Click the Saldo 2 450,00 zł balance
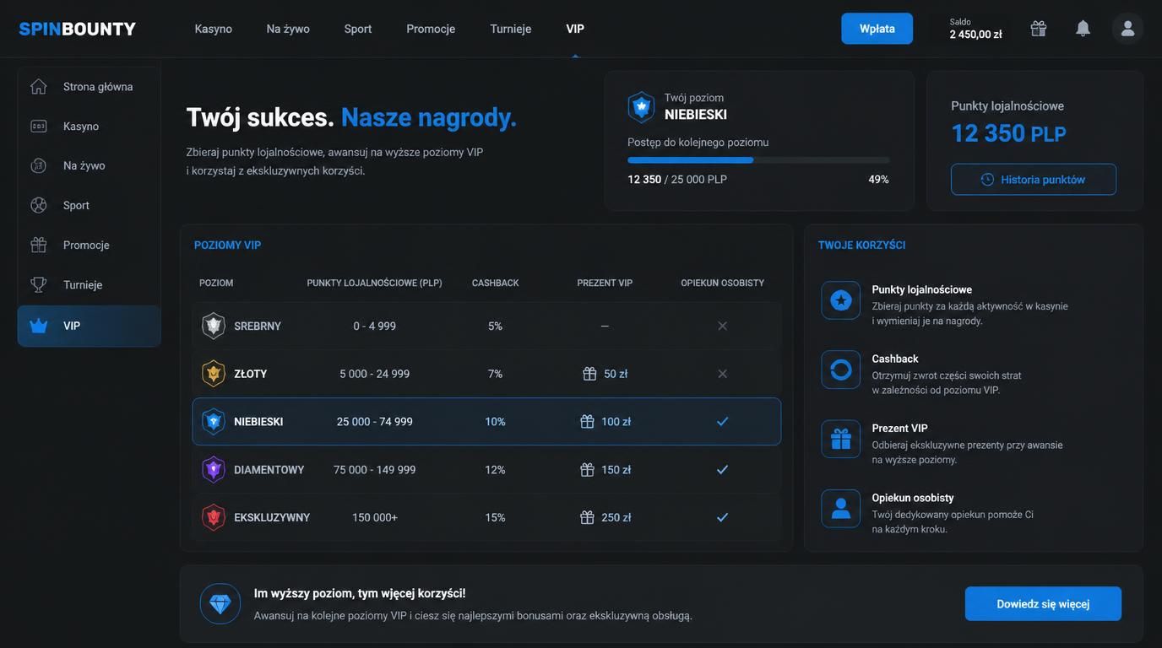The width and height of the screenshot is (1162, 648). 975,29
